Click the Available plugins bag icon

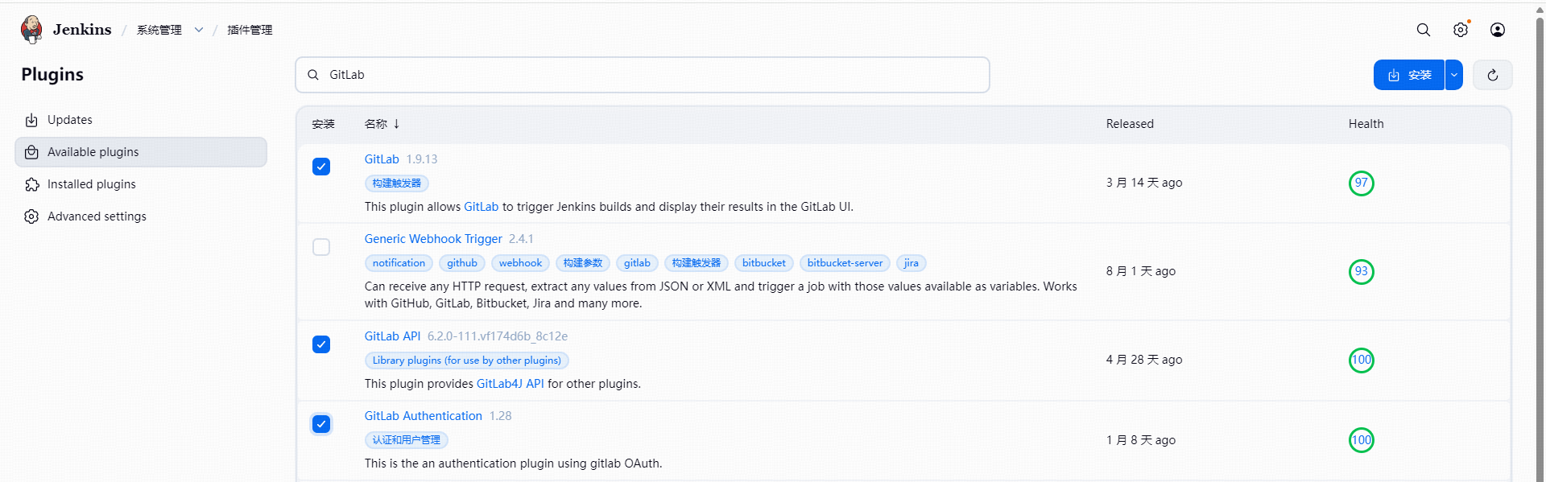click(x=31, y=152)
